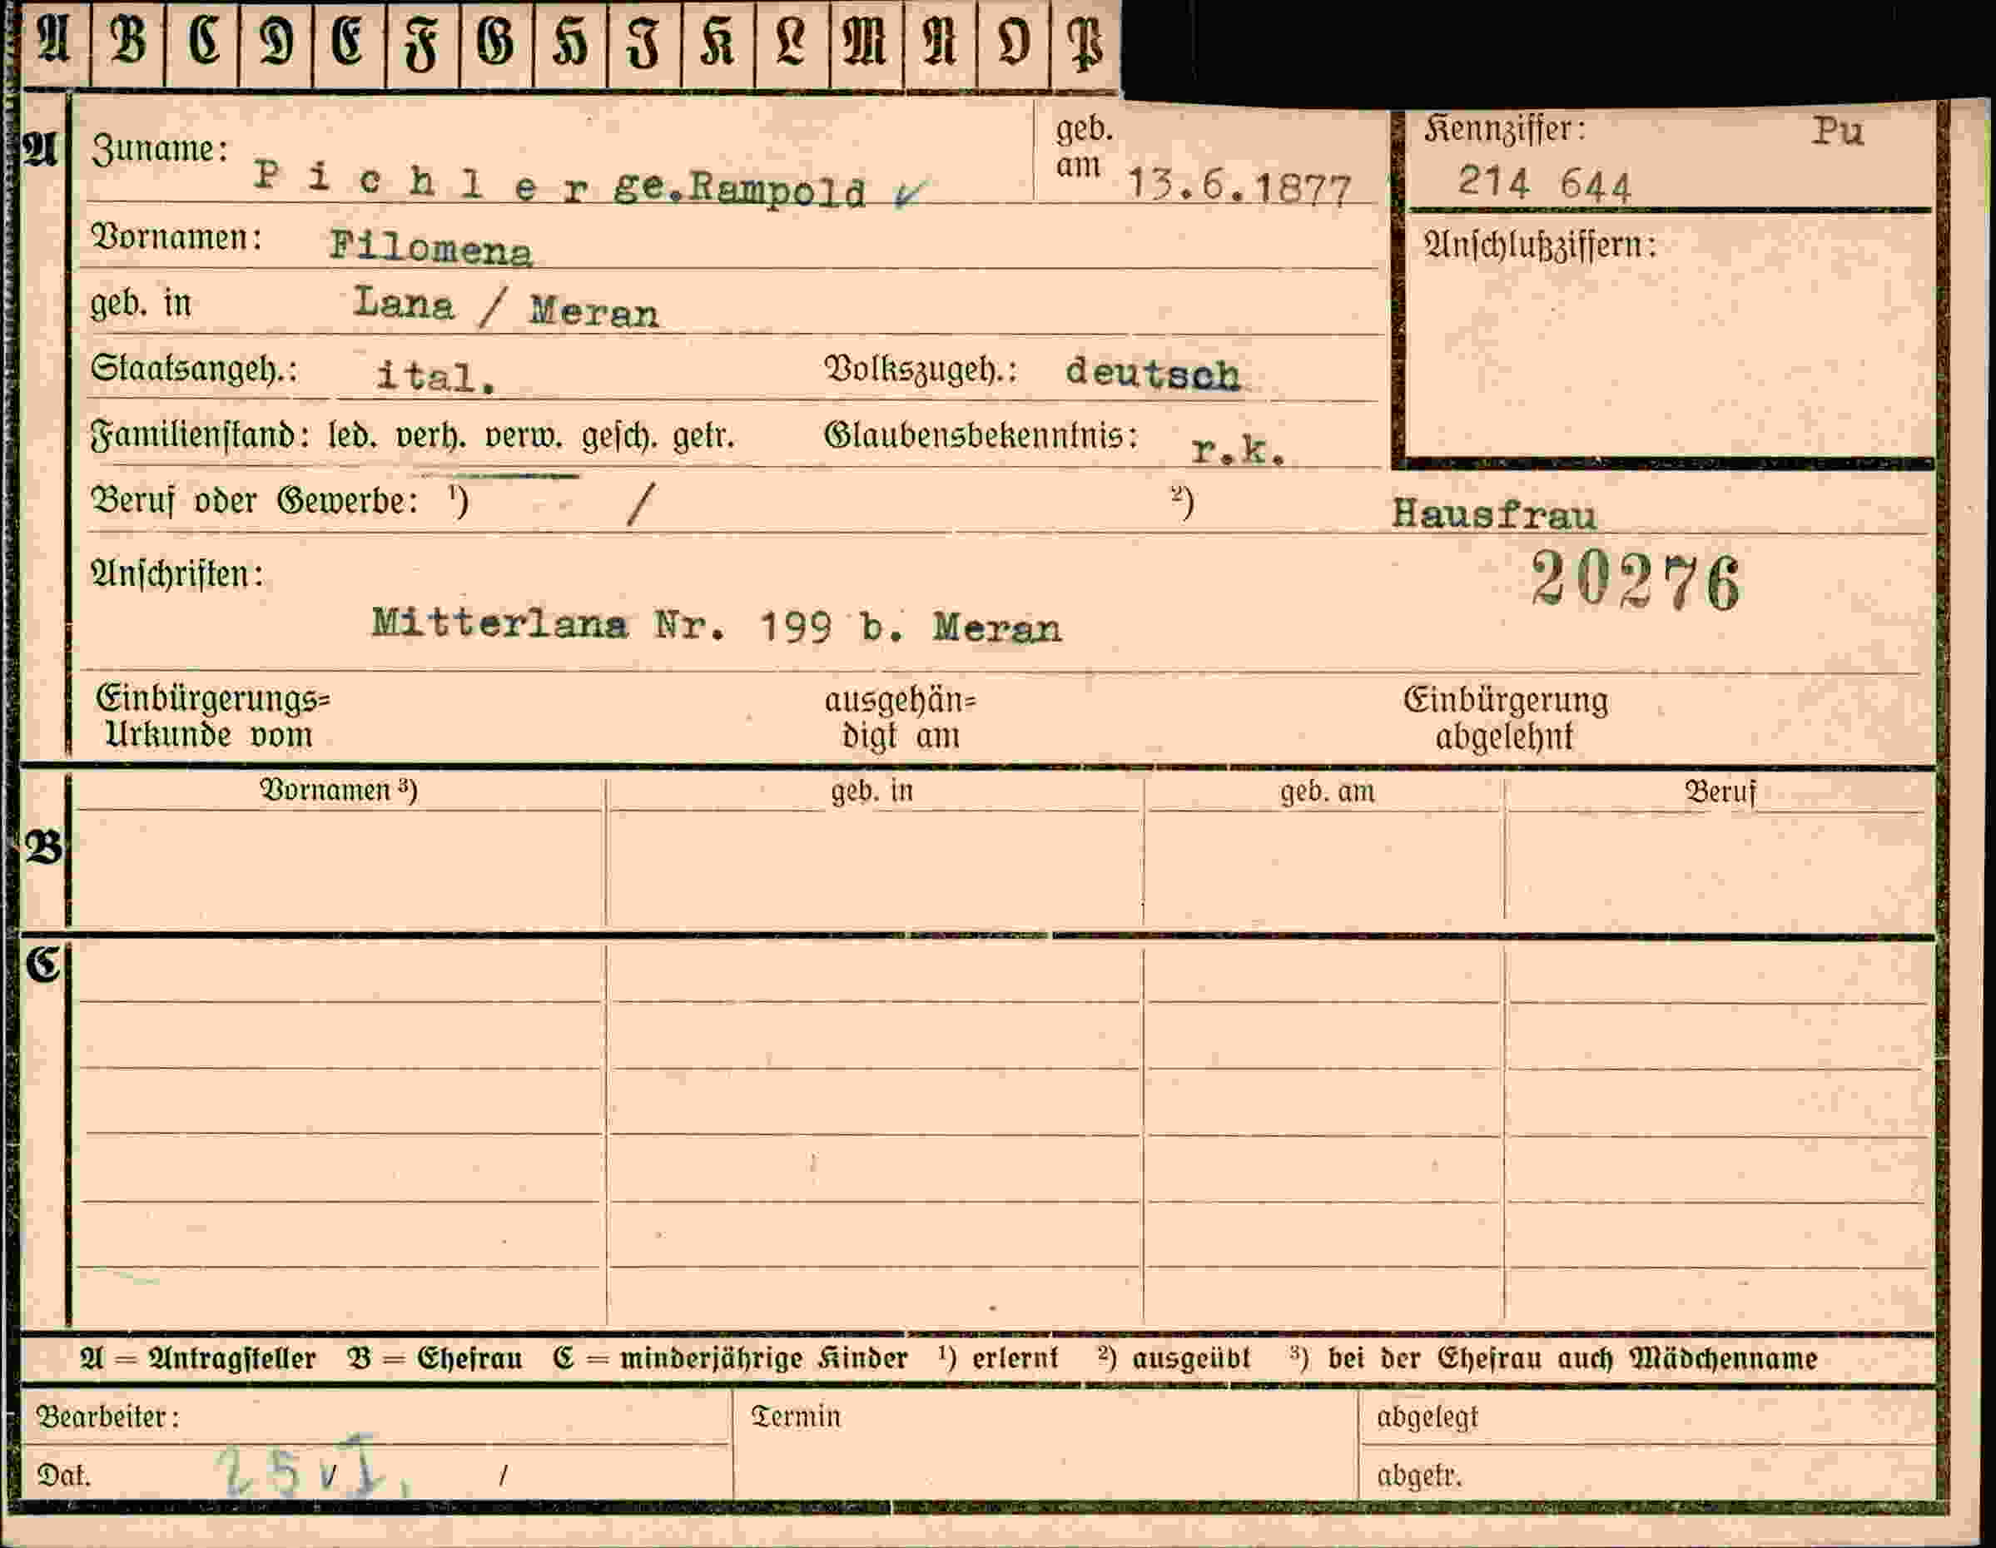
Task: Click letter H in the top alphabet strip
Action: click(570, 43)
